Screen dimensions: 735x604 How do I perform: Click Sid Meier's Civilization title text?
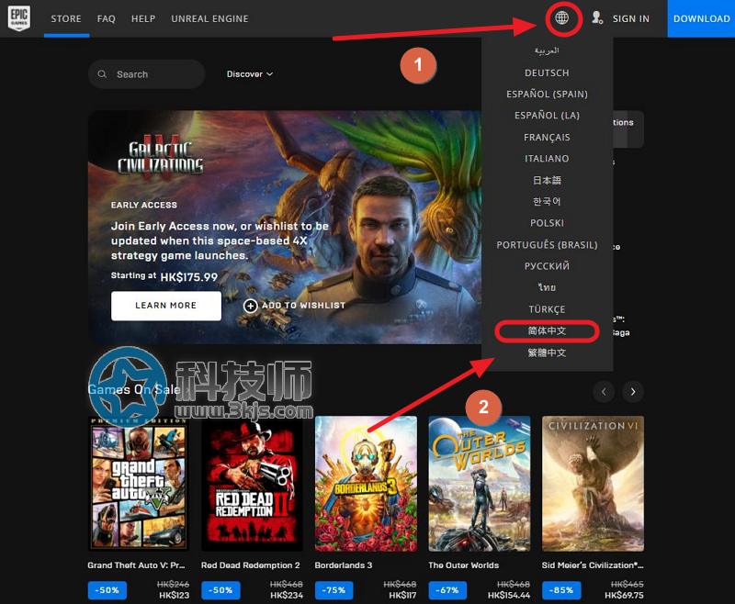(593, 565)
